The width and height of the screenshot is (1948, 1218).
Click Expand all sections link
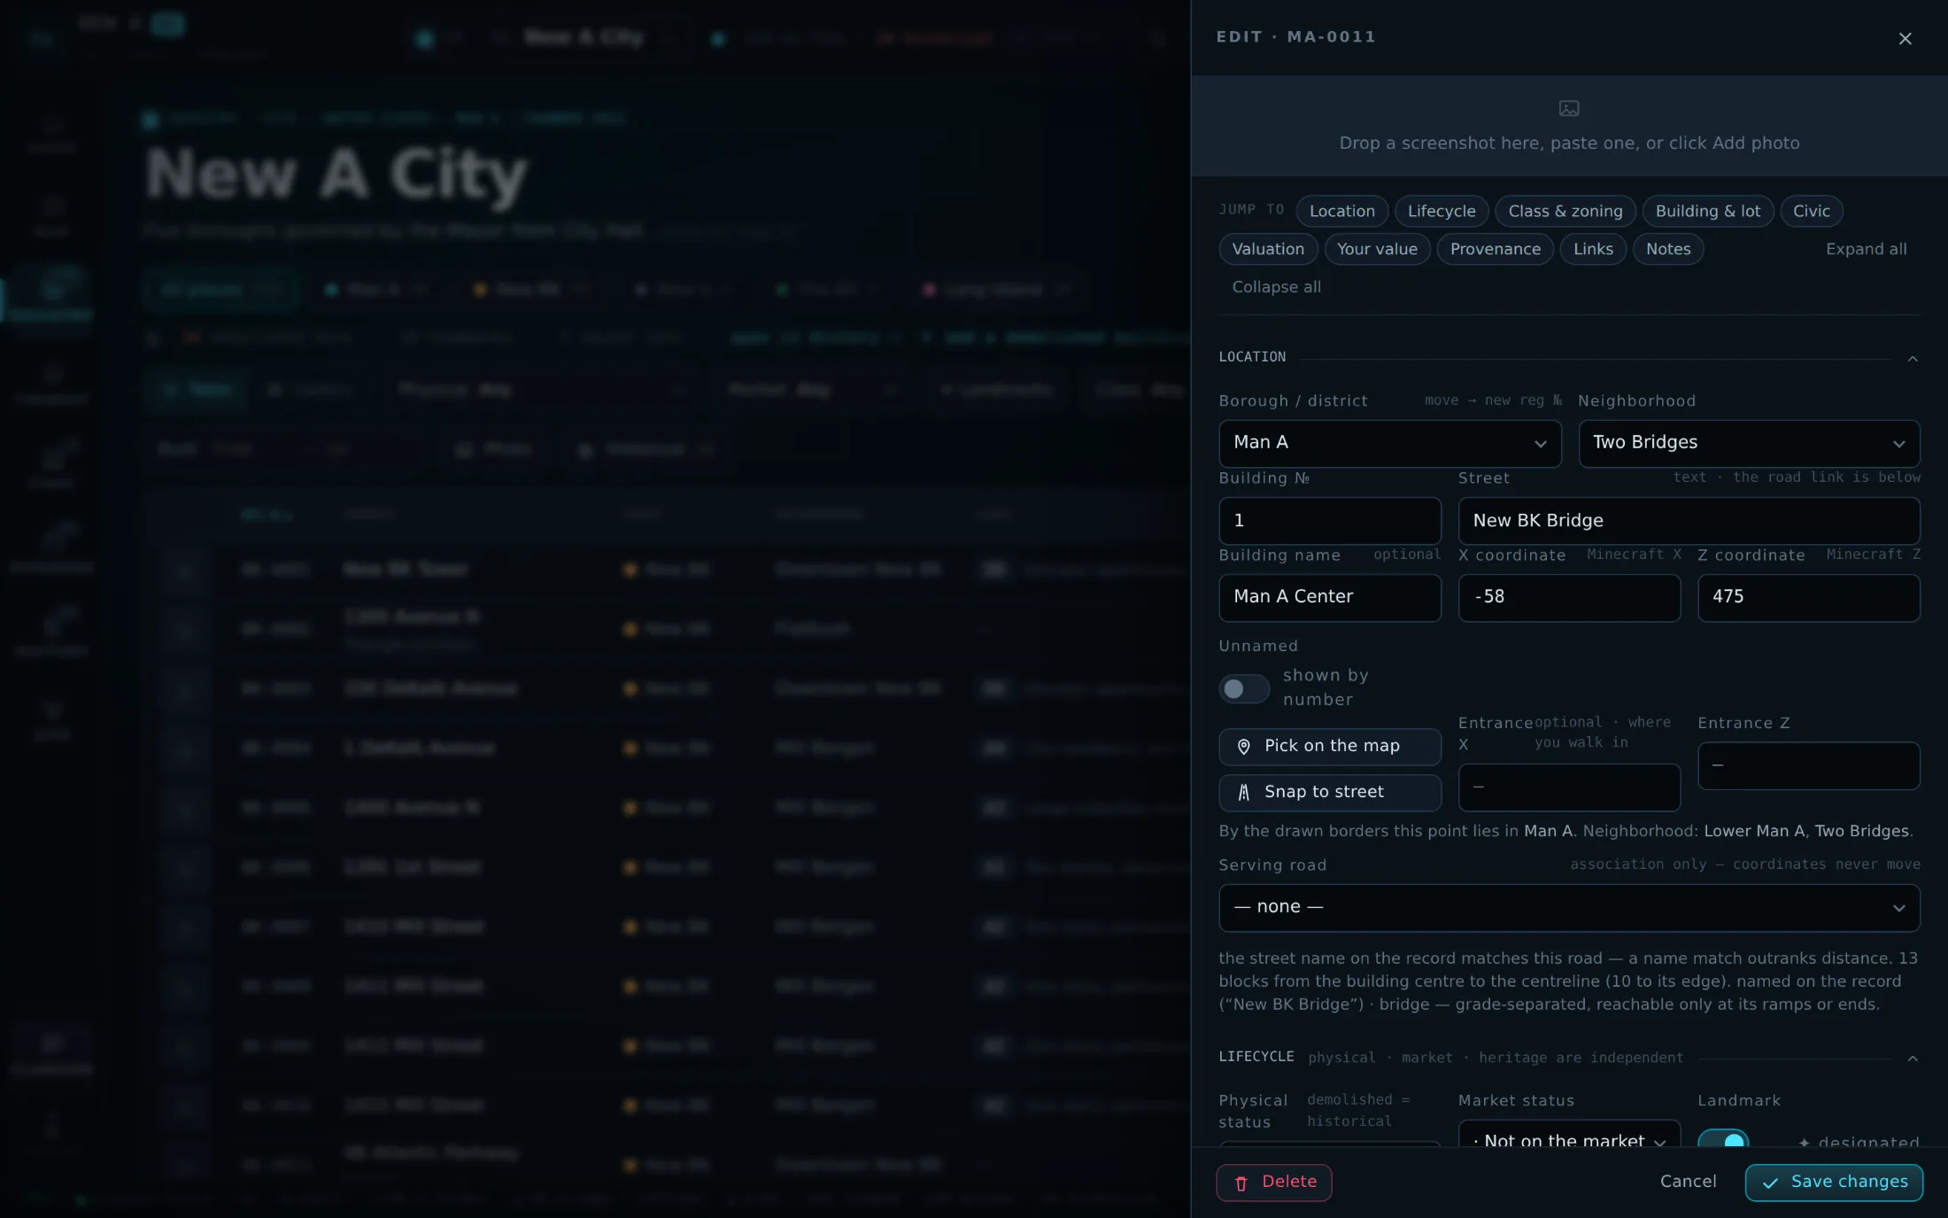tap(1866, 249)
